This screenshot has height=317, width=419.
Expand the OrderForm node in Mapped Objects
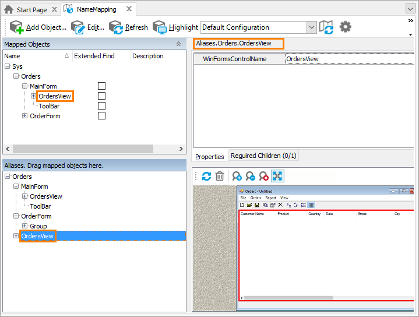24,116
